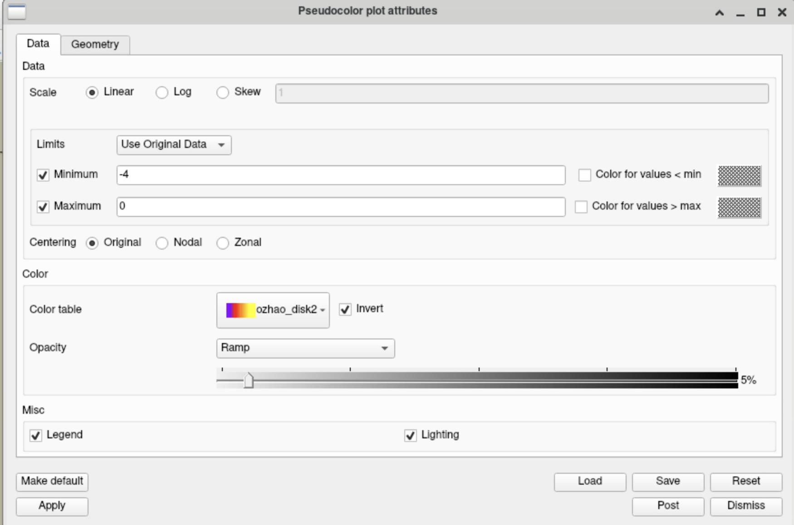Image resolution: width=794 pixels, height=525 pixels.
Task: Open the Opacity mode dropdown showing Ramp
Action: pyautogui.click(x=305, y=348)
